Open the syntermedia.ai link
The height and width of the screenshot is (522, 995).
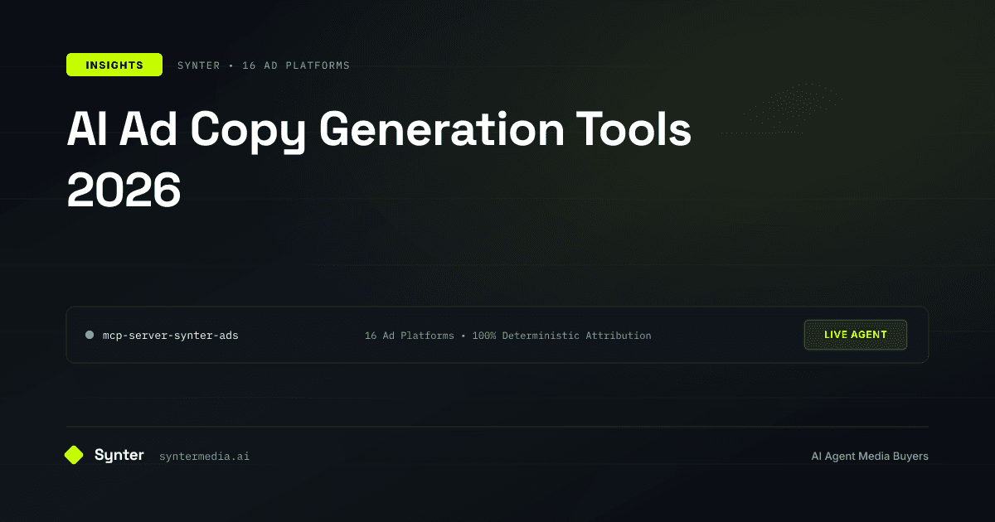tap(204, 456)
